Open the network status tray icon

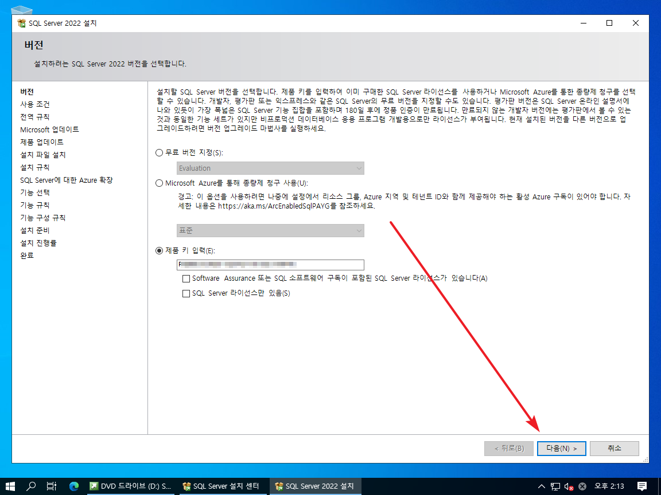[x=555, y=486]
